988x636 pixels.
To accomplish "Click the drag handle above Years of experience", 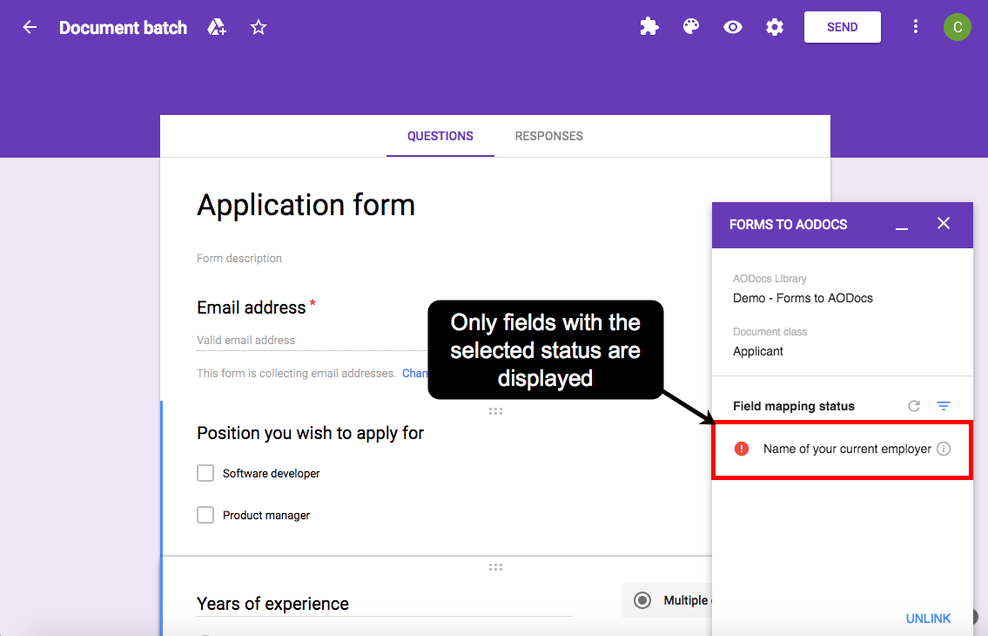I will [495, 567].
